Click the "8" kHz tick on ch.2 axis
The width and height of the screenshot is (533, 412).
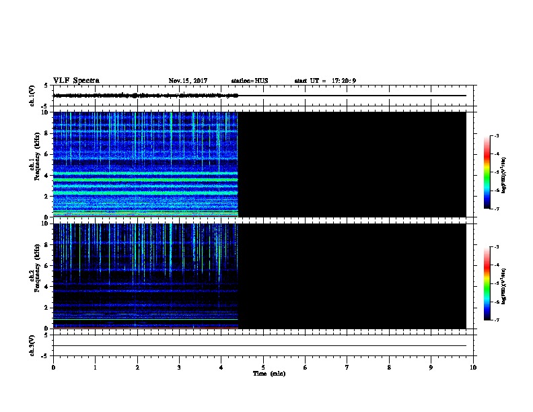46,245
